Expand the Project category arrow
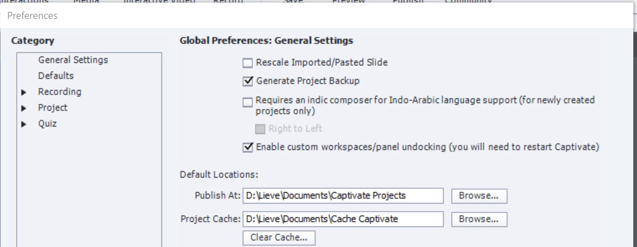637x247 pixels. [x=24, y=108]
